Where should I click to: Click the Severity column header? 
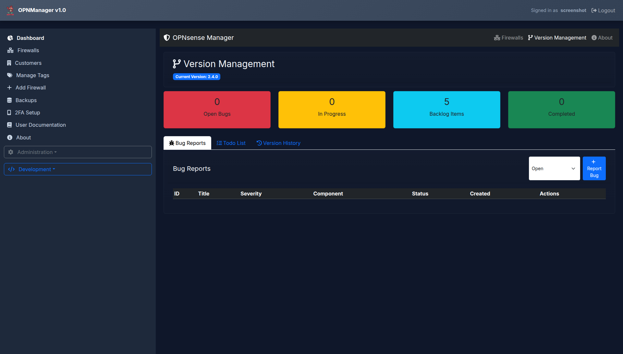[x=251, y=194]
